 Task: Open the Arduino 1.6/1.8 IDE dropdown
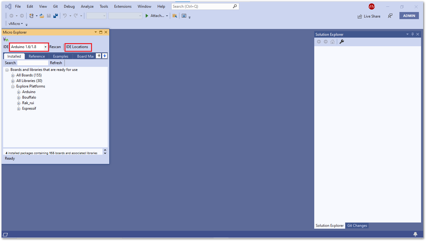pos(46,47)
